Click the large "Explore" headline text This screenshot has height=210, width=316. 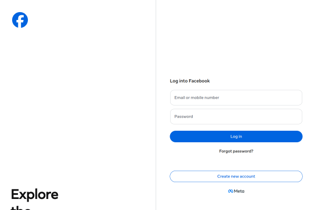(x=35, y=194)
